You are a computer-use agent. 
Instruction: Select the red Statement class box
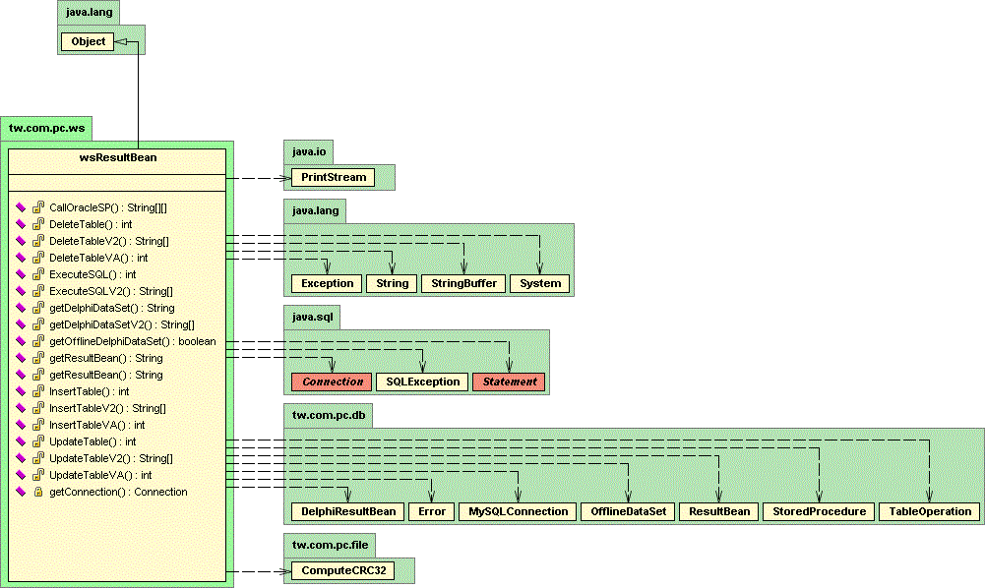(509, 382)
